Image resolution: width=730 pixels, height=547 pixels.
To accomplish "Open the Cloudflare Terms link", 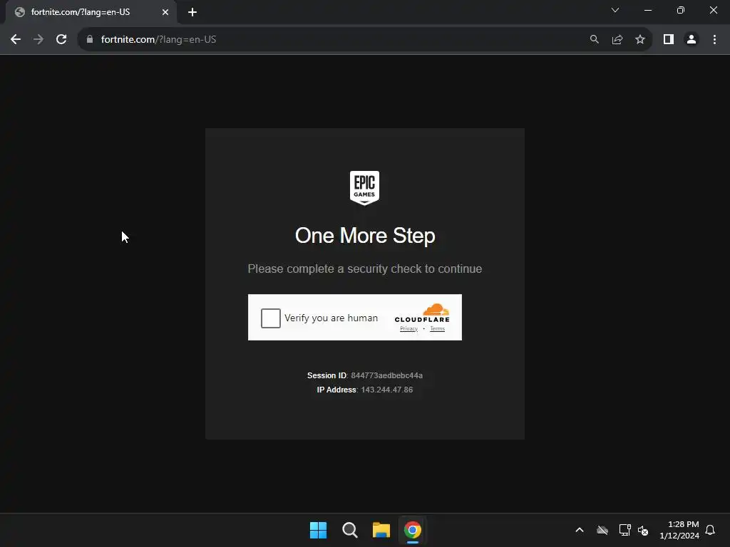I will click(x=437, y=329).
